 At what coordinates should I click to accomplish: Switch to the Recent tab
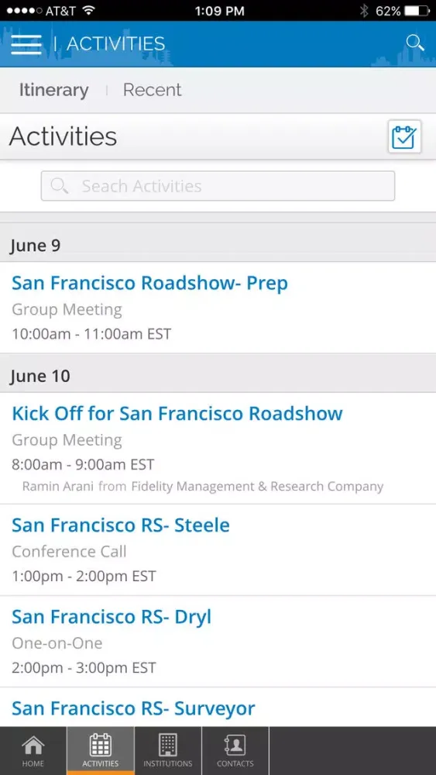pyautogui.click(x=152, y=90)
